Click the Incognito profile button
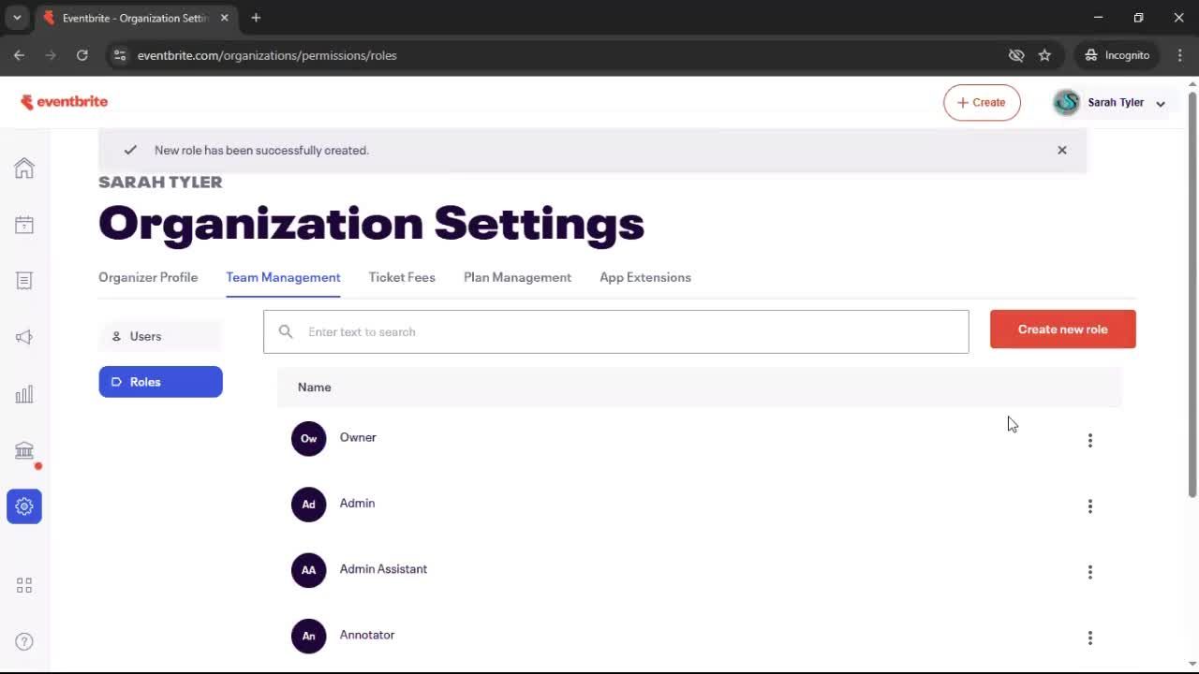 [x=1118, y=55]
